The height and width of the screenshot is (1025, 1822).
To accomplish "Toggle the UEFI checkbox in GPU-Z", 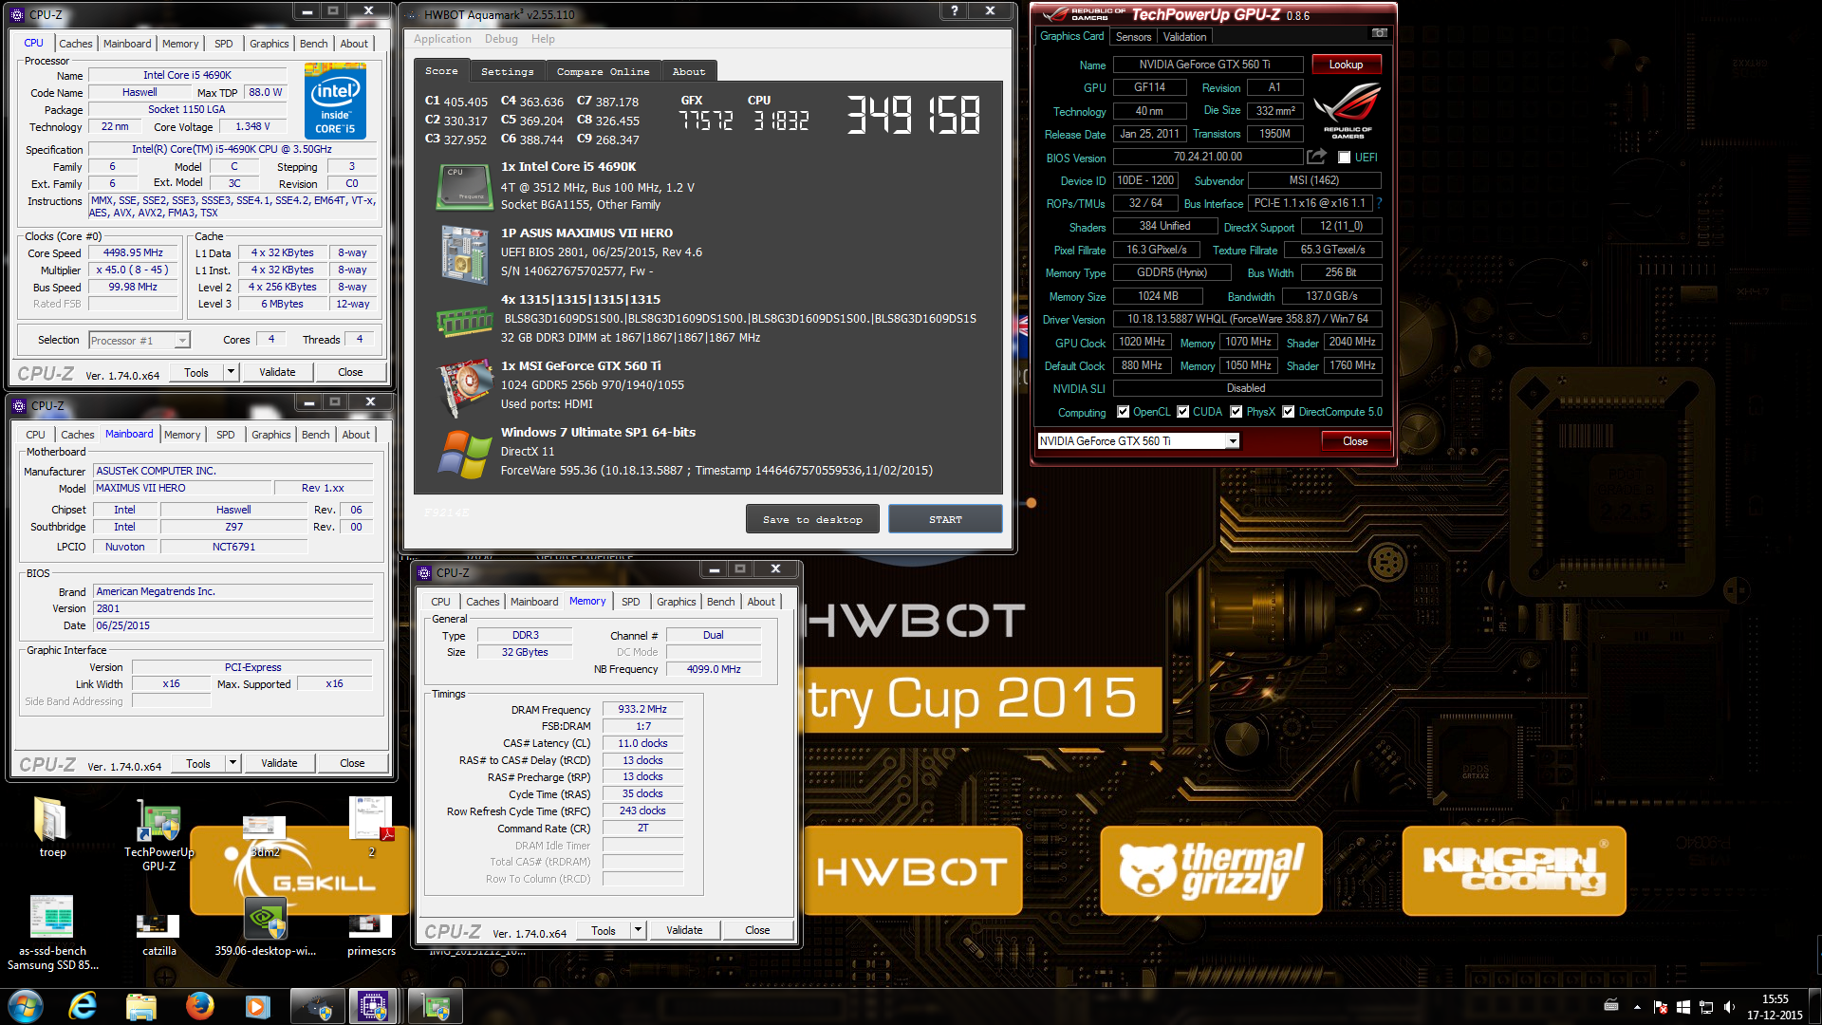I will pyautogui.click(x=1344, y=158).
